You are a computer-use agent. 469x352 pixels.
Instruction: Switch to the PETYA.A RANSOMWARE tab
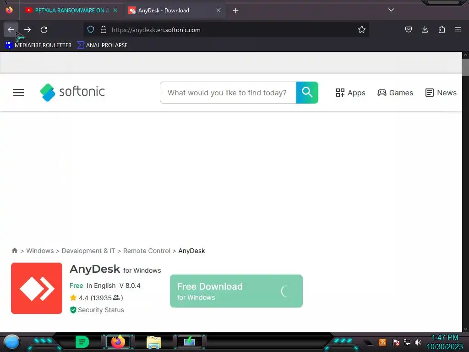[71, 11]
